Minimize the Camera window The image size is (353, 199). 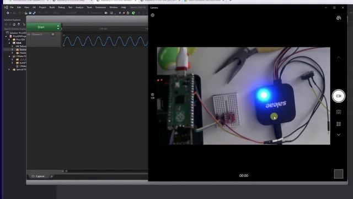[x=326, y=8]
